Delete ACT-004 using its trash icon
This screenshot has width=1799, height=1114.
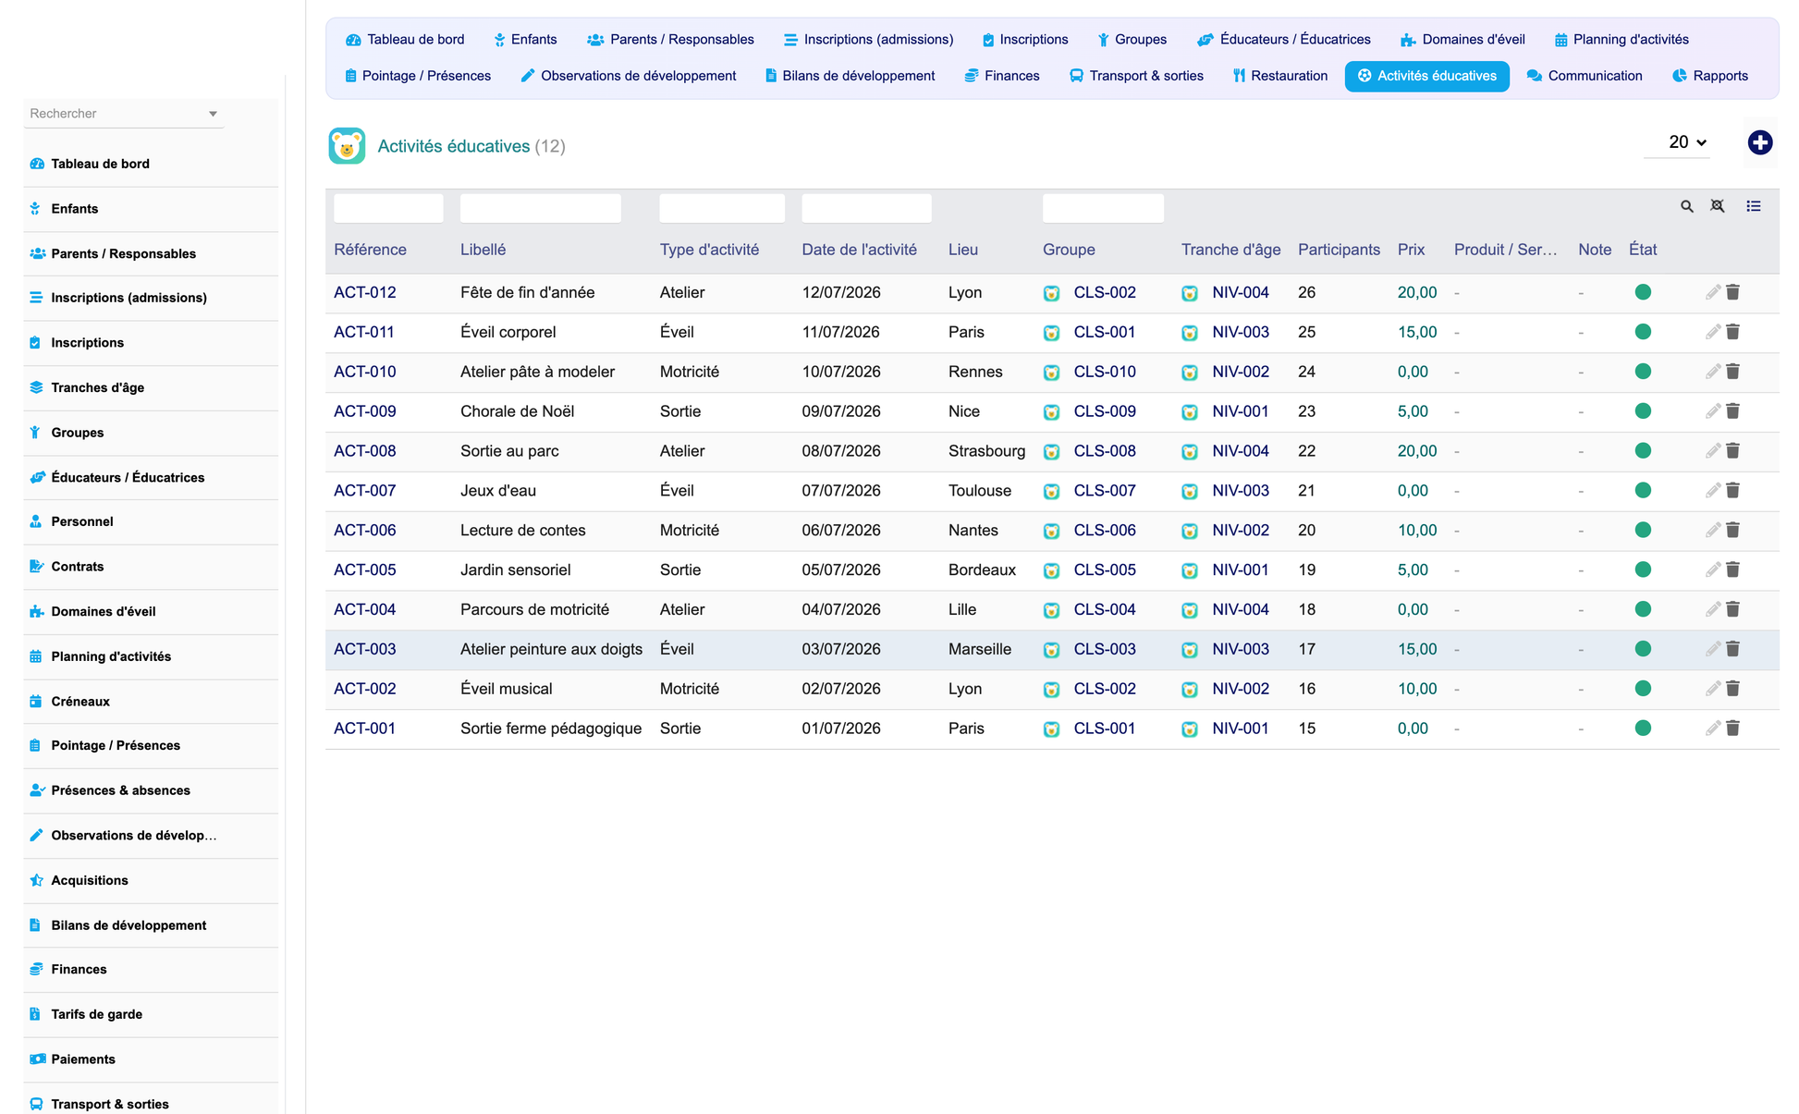1732,609
